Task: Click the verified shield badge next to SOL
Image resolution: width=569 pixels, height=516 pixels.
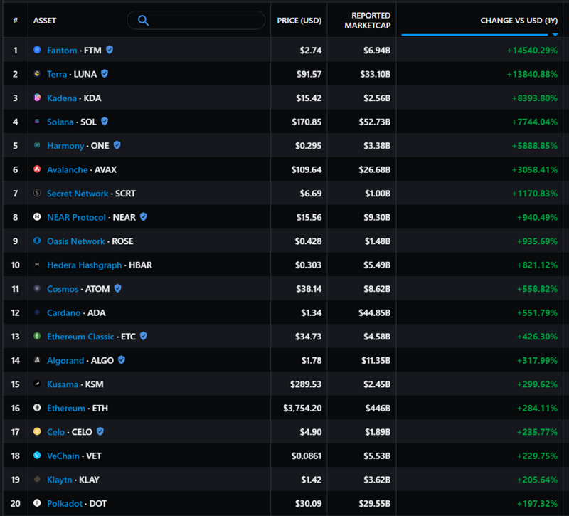Action: click(105, 121)
